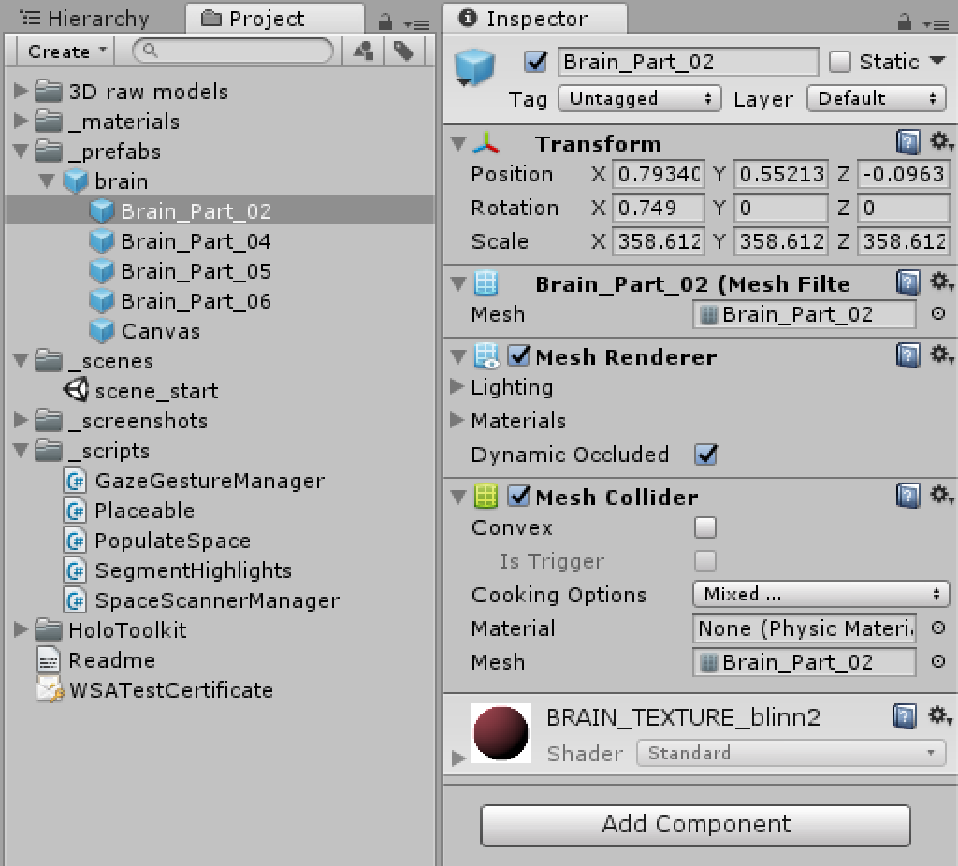Open the Mesh Renderer gear settings menu
Image resolution: width=958 pixels, height=866 pixels.
940,355
